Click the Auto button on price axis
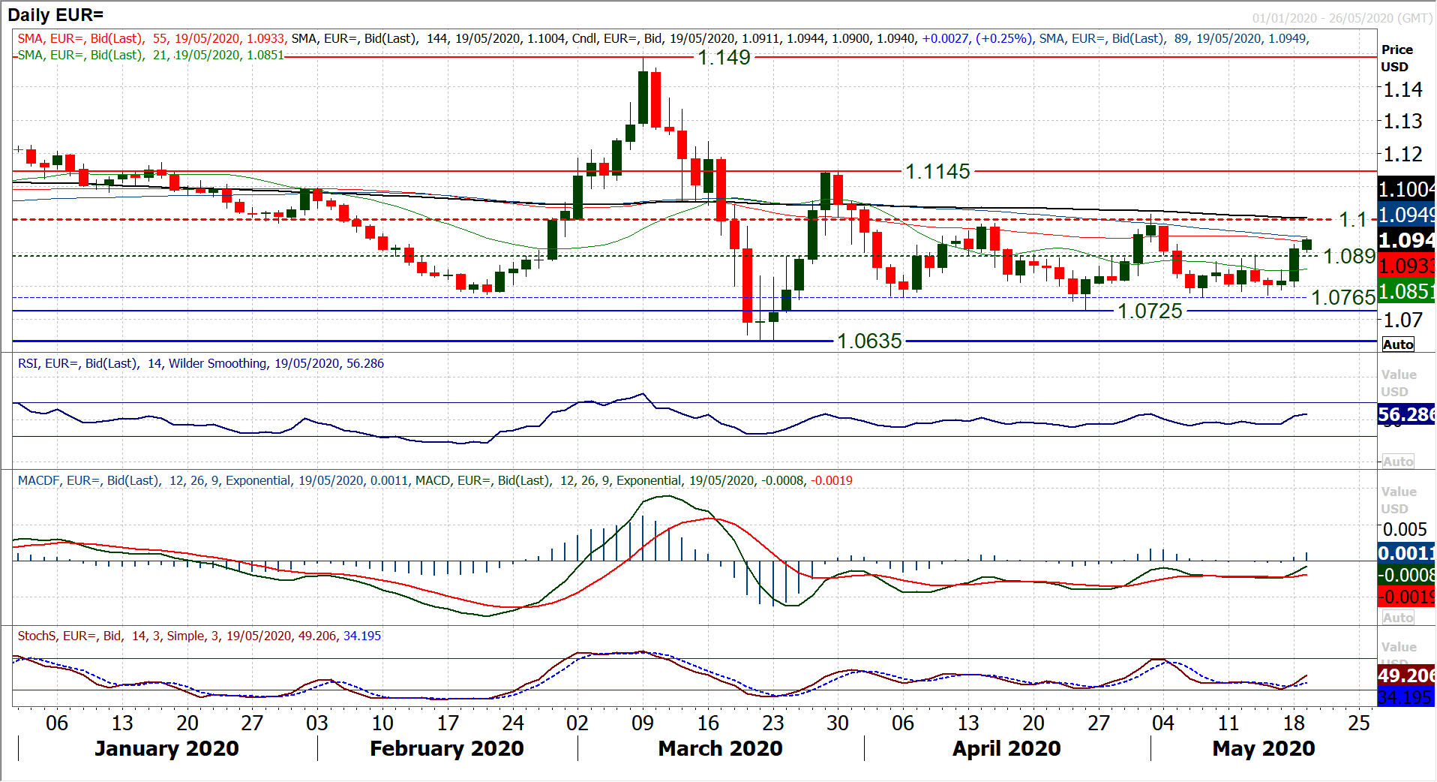The image size is (1437, 782). pos(1398,344)
